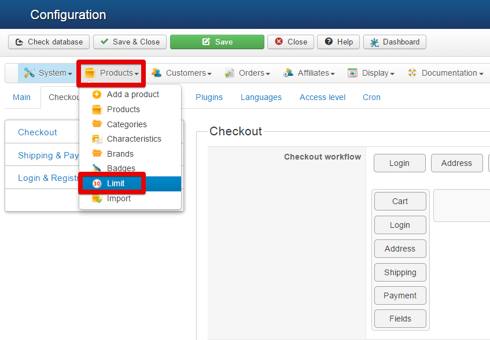
Task: Click the Badges tag icon
Action: [x=97, y=168]
